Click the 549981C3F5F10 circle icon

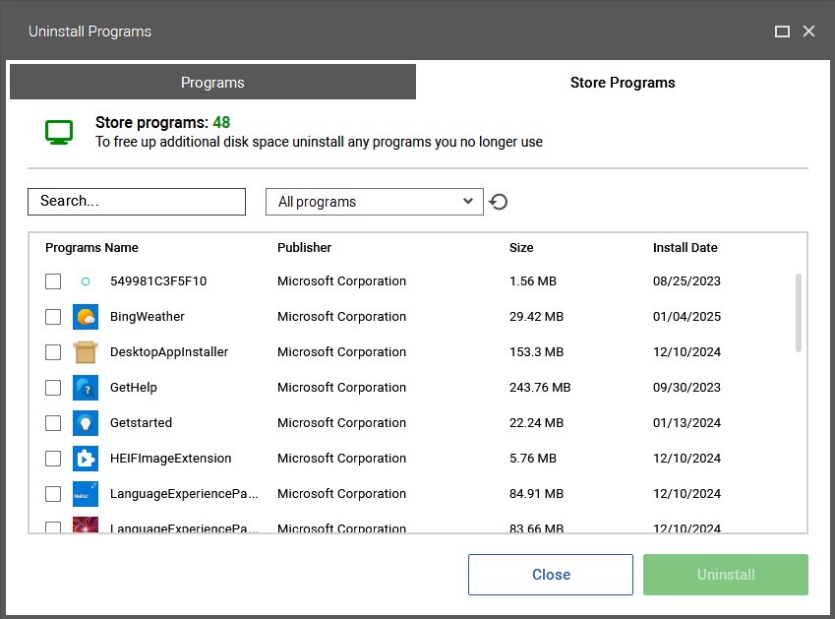click(x=86, y=281)
